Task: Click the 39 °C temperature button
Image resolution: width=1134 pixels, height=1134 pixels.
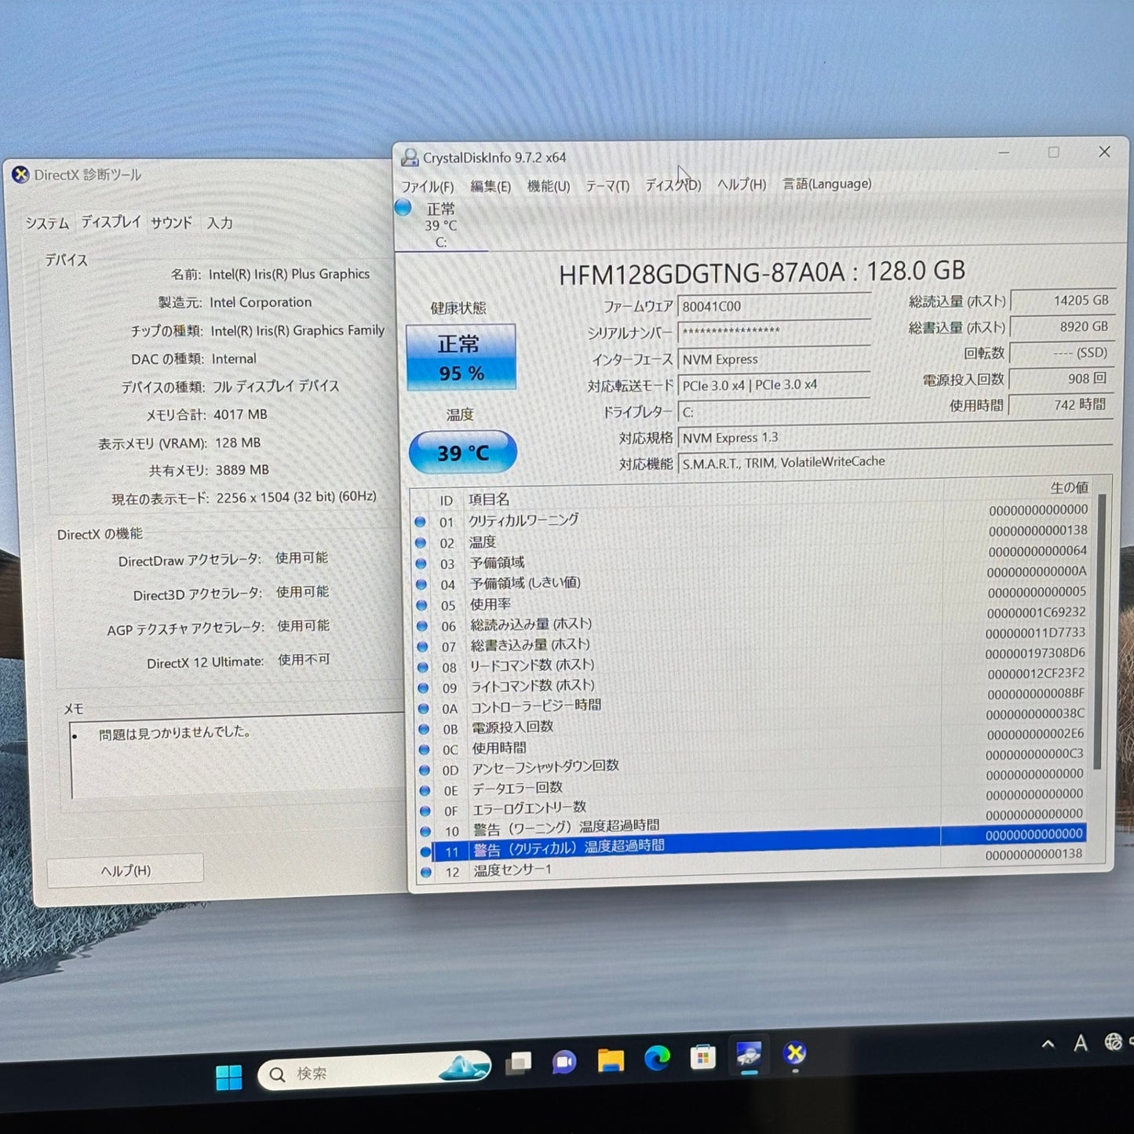Action: coord(462,452)
